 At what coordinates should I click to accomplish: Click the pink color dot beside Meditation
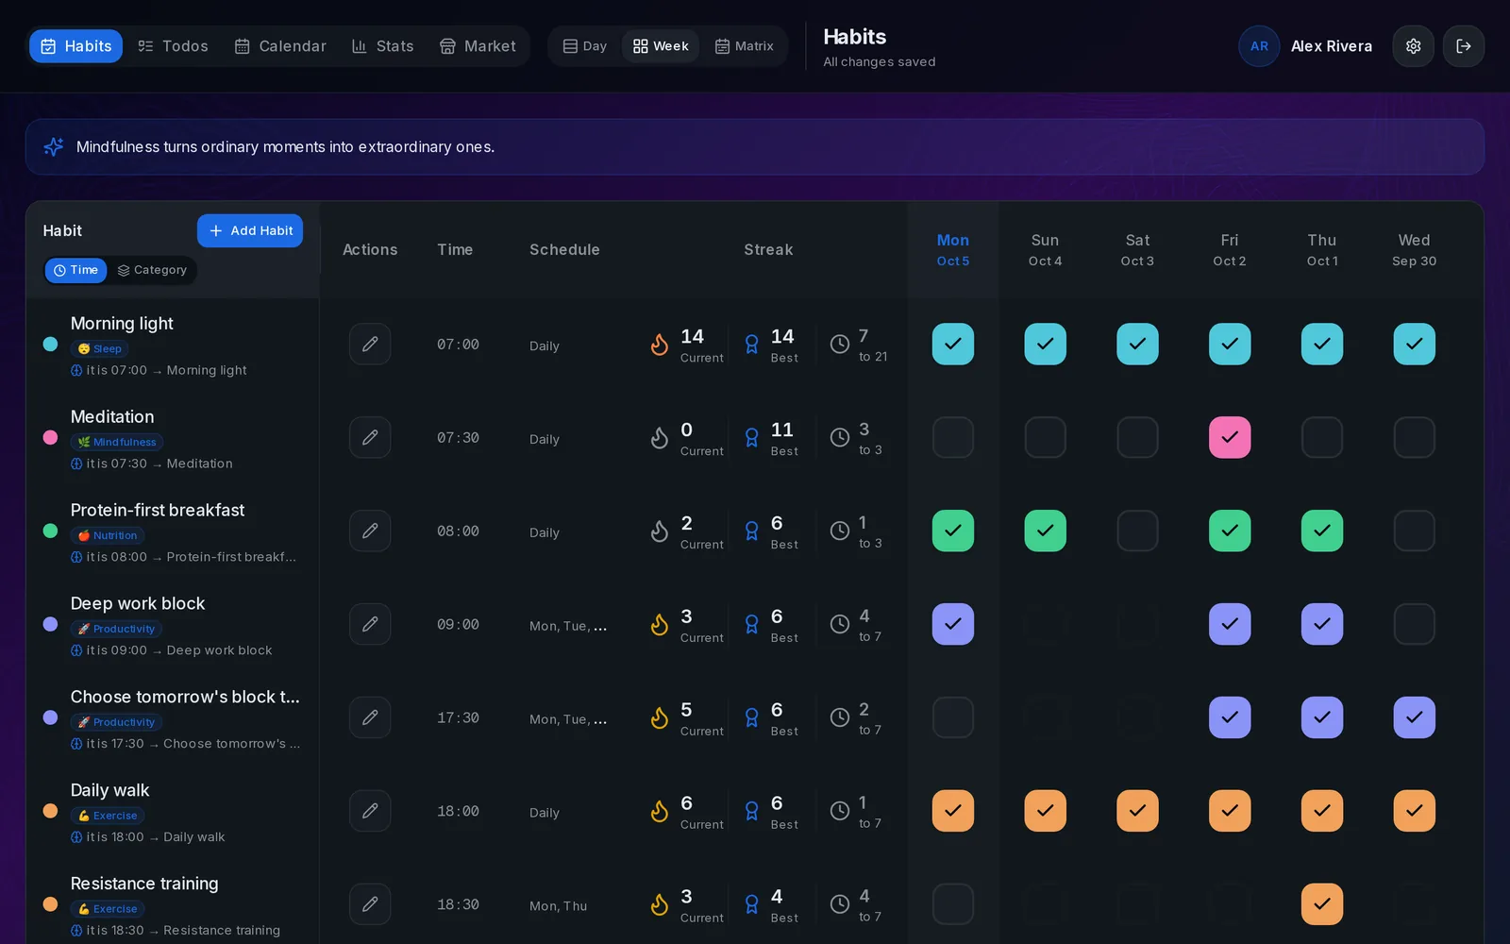tap(51, 438)
